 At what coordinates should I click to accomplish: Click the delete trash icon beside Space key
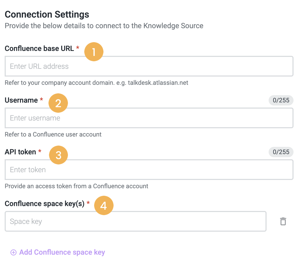283,221
